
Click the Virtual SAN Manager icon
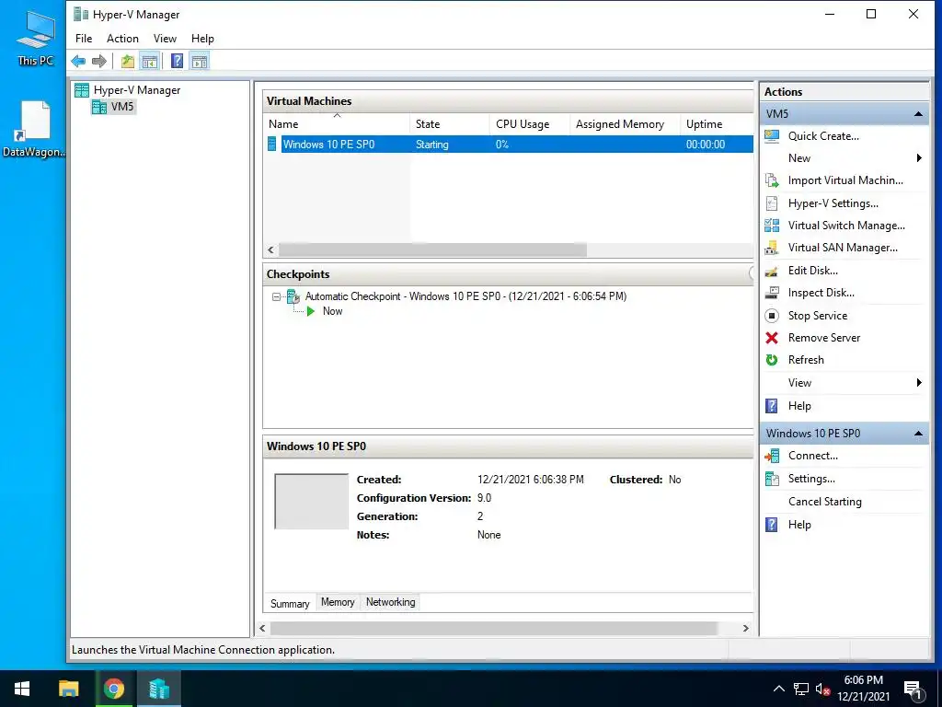click(x=772, y=248)
